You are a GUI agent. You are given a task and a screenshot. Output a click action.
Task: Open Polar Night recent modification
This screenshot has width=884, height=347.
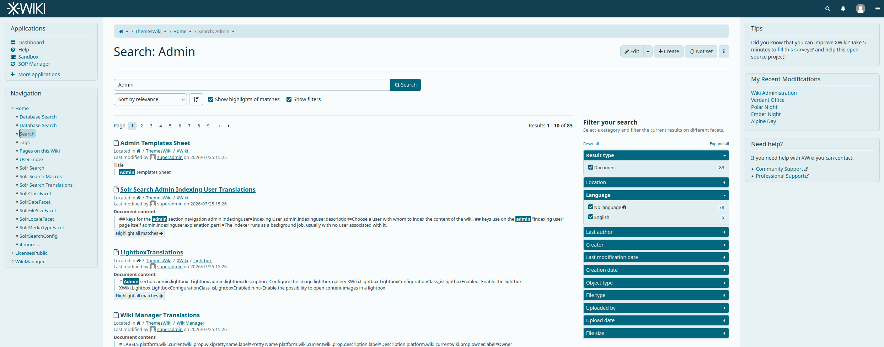pyautogui.click(x=764, y=107)
